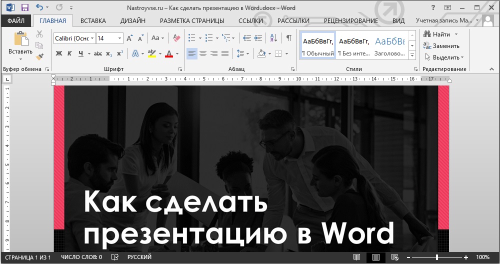Open Change Case Аа dropdown

pos(157,38)
